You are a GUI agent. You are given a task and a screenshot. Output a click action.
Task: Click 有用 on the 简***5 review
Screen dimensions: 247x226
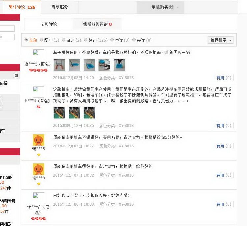(220, 78)
